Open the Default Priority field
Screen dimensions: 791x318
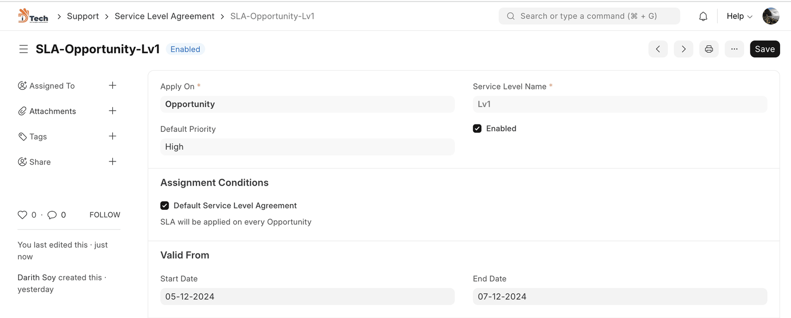307,147
